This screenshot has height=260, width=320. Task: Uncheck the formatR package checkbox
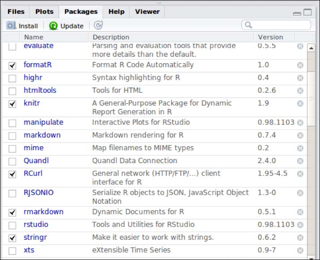tap(12, 65)
